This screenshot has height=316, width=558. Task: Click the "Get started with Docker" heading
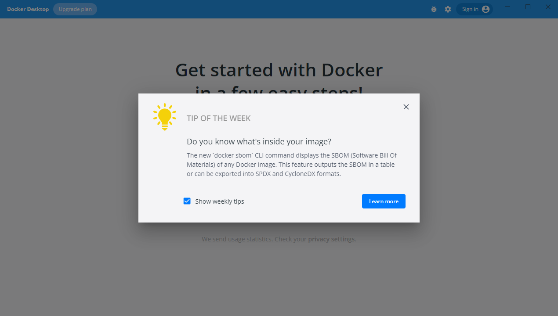coord(279,70)
